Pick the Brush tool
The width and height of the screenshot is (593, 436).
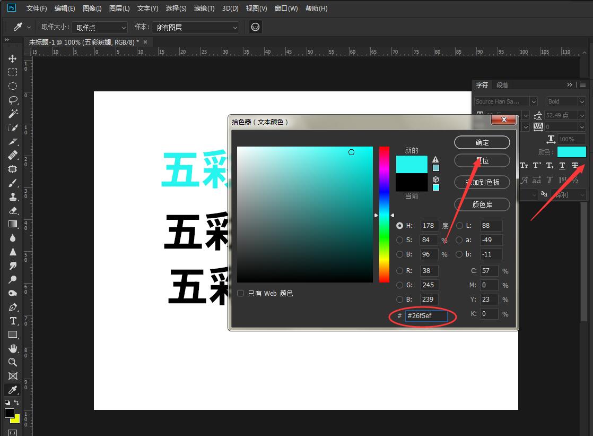[x=12, y=182]
